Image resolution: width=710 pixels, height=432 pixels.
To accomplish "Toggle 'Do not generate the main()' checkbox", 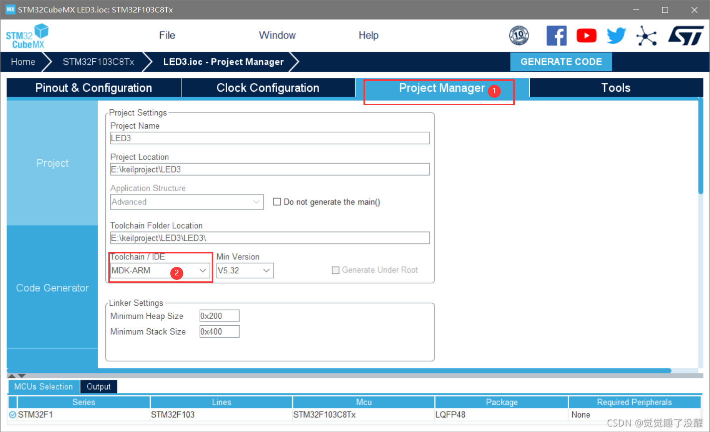I will pos(277,202).
